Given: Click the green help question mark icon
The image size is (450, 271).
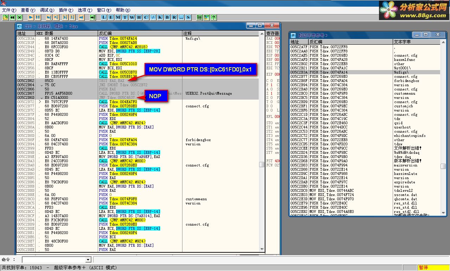Looking at the screenshot, I should [x=214, y=17].
